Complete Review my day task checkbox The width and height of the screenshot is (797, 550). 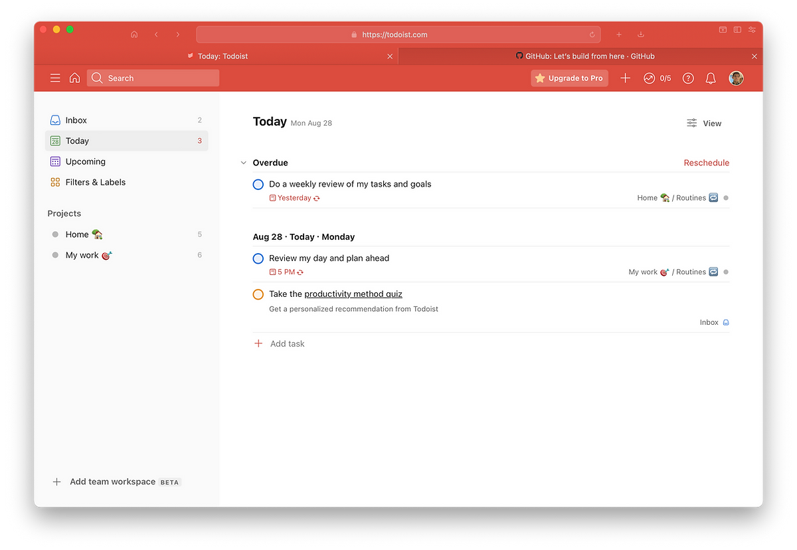pyautogui.click(x=258, y=258)
